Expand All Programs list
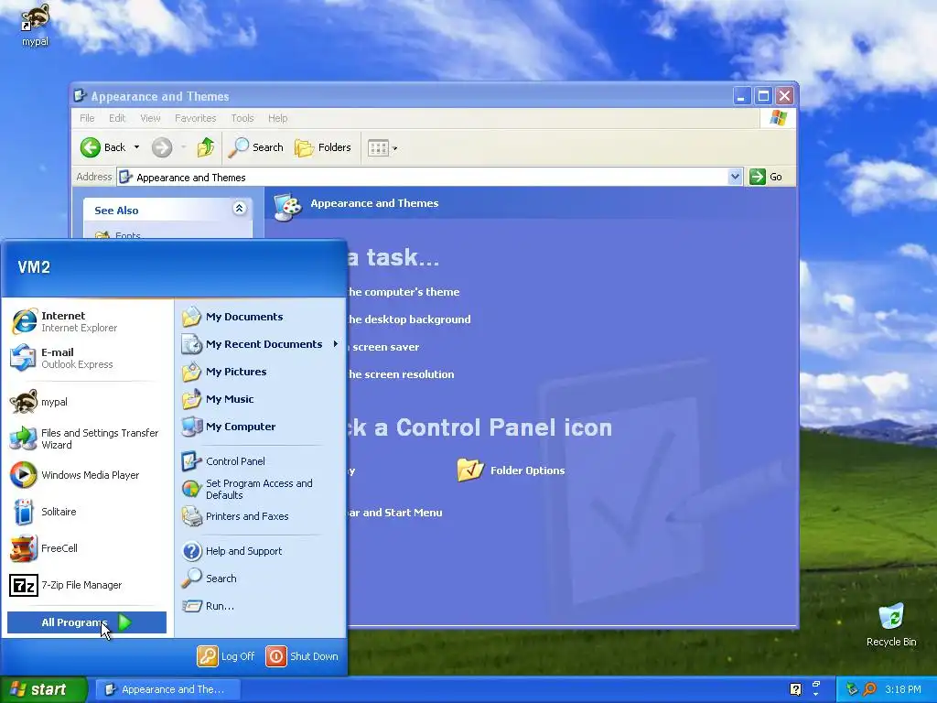The height and width of the screenshot is (703, 937). point(87,622)
